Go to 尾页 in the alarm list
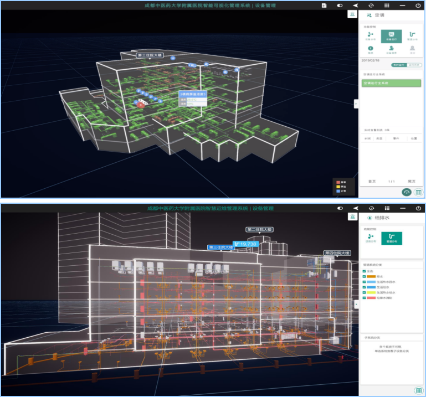 coord(412,181)
